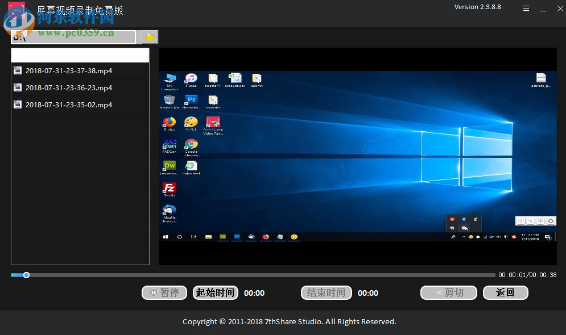Set the clip end with 结束时间
Viewport: 566px width, 335px height.
325,293
